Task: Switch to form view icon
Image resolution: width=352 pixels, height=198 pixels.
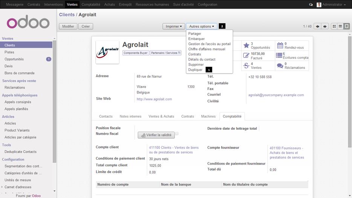Action: (x=347, y=26)
